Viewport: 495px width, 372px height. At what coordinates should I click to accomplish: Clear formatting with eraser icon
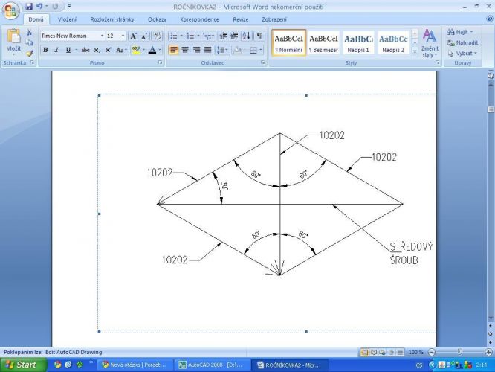click(x=157, y=36)
